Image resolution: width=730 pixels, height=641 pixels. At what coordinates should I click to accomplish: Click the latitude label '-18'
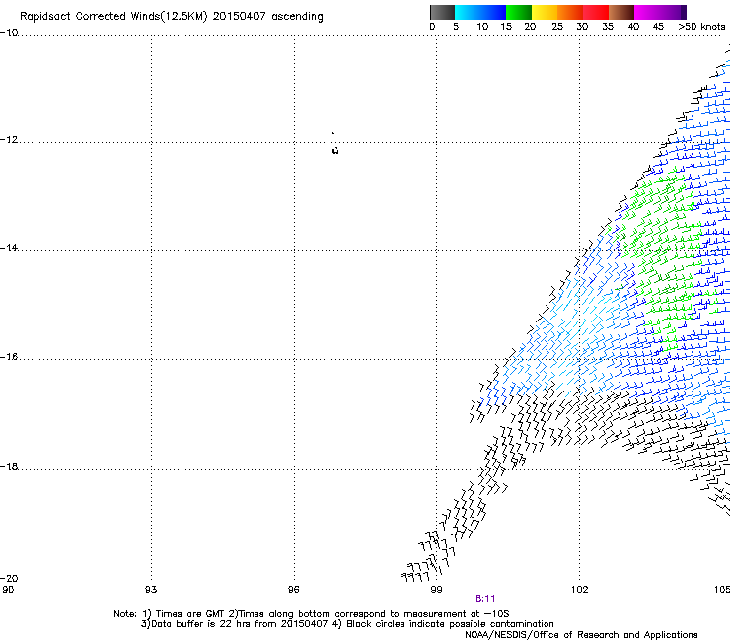point(9,466)
